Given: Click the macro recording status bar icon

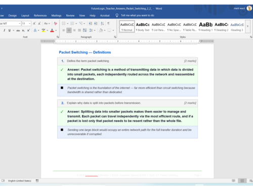Looking at the screenshot, I should (x=37, y=181).
